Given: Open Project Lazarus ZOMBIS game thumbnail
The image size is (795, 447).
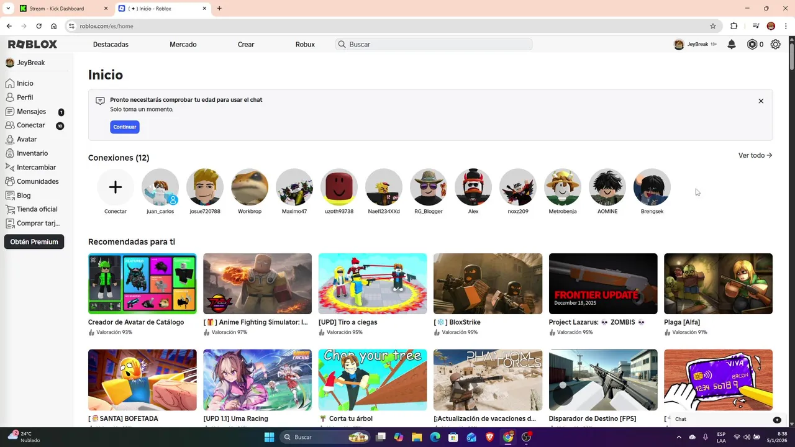Looking at the screenshot, I should click(x=603, y=284).
